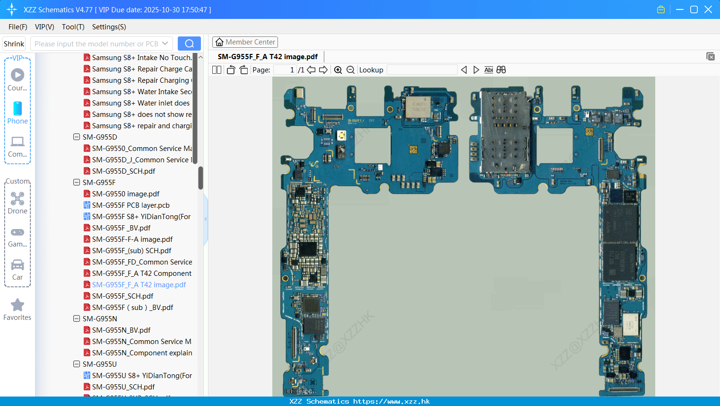This screenshot has height=406, width=720.
Task: Close the document tabs panel icon
Action: (711, 56)
